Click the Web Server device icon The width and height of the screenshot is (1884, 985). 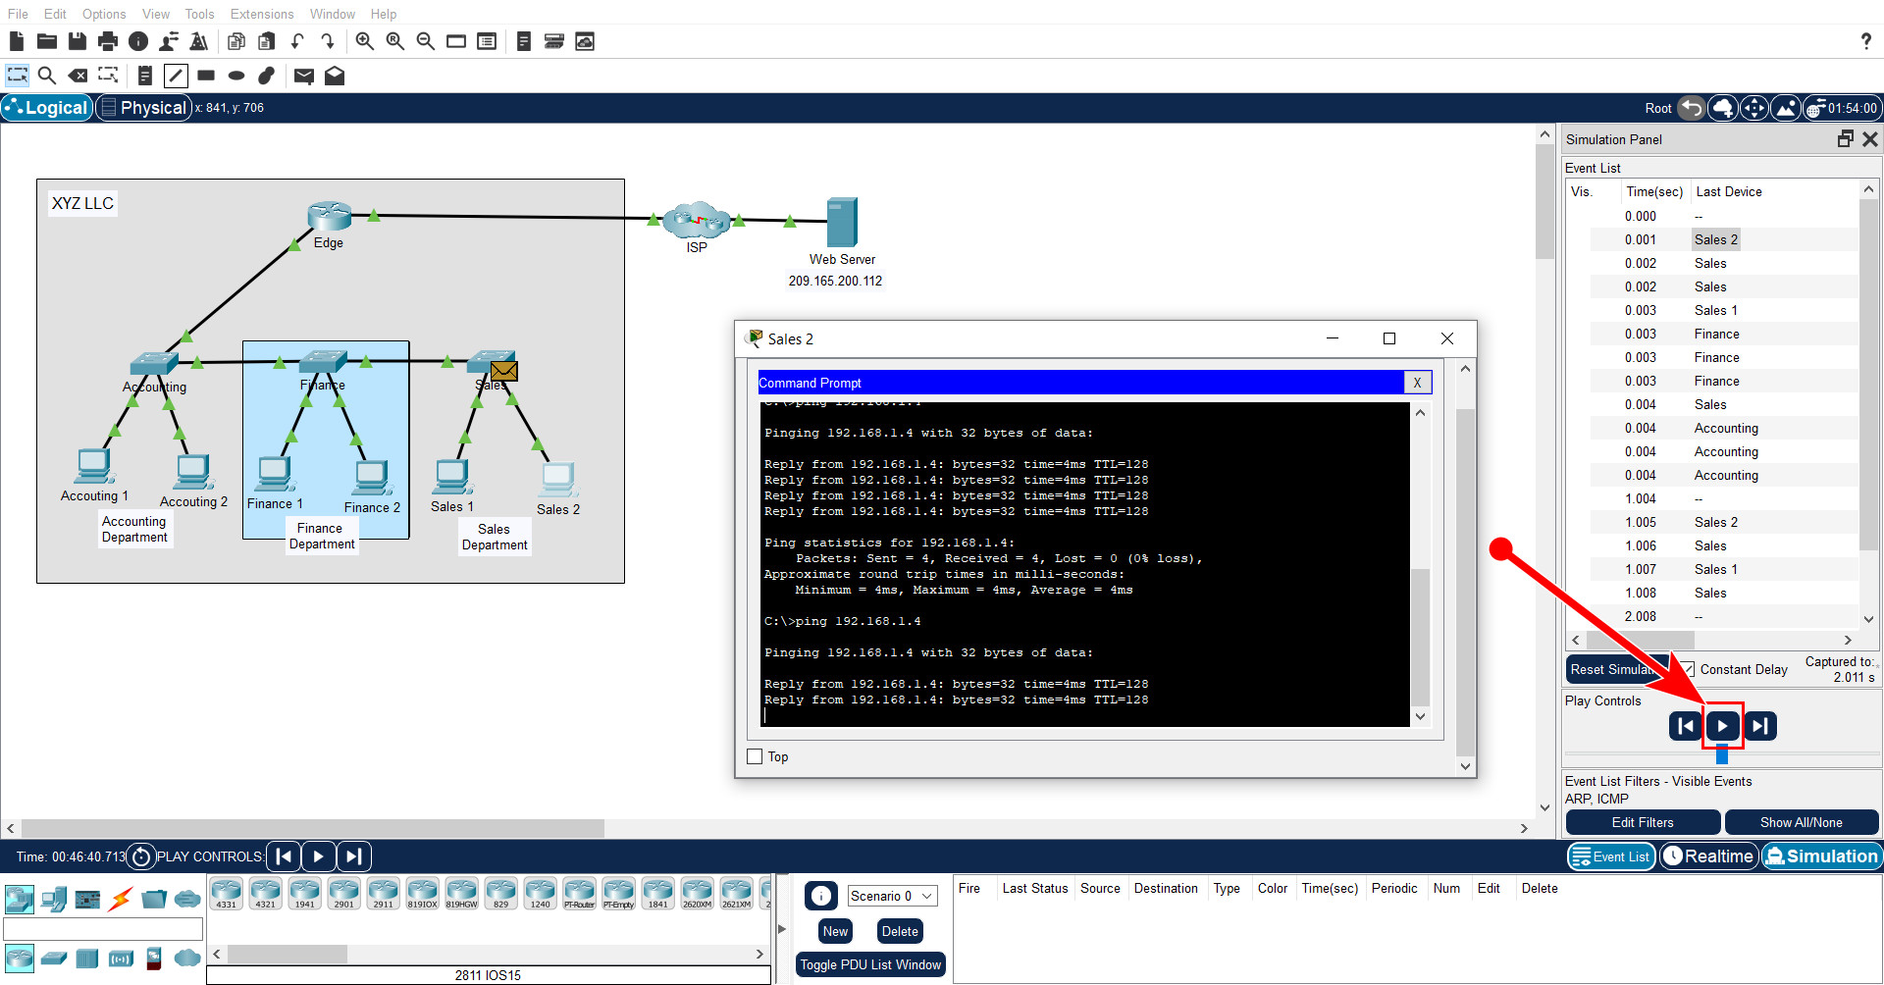(842, 222)
